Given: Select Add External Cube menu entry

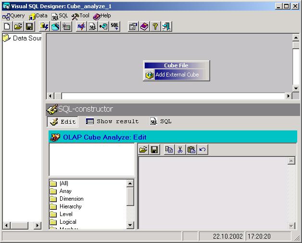Looking at the screenshot, I should coord(176,75).
